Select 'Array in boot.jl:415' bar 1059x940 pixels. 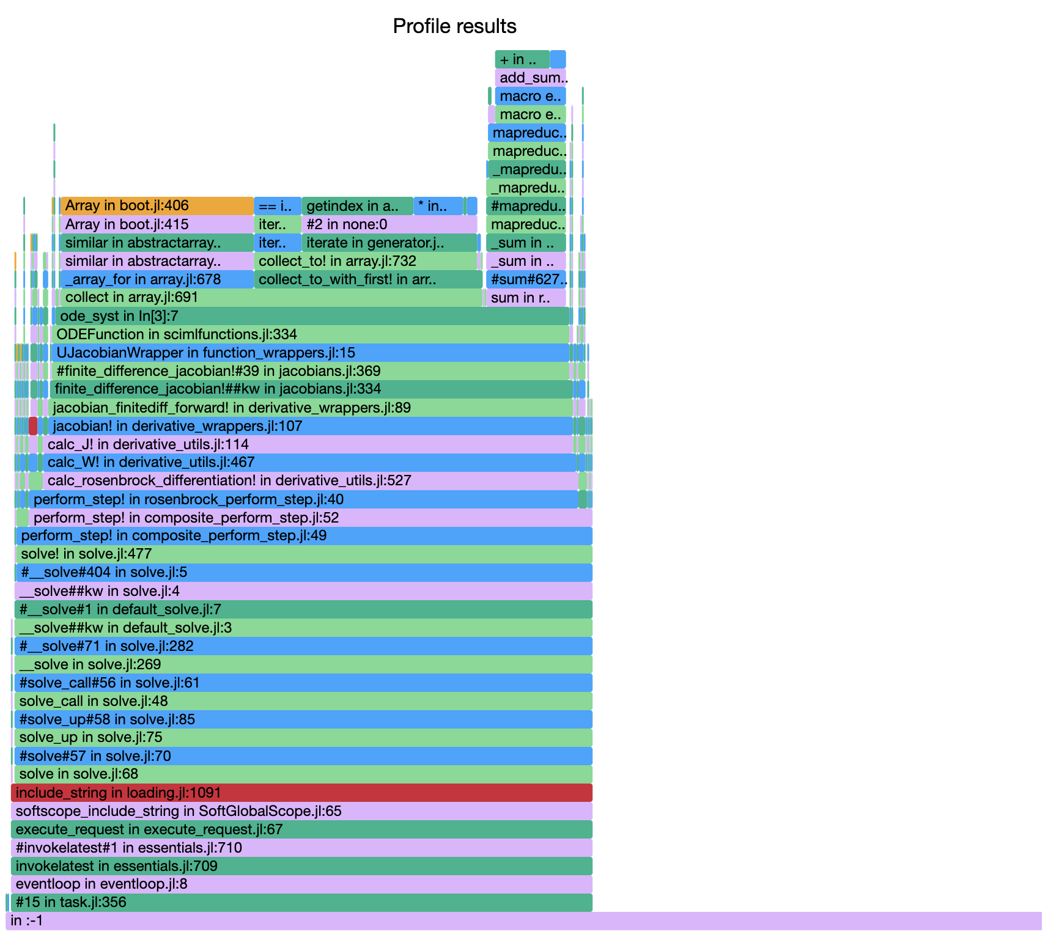[157, 224]
